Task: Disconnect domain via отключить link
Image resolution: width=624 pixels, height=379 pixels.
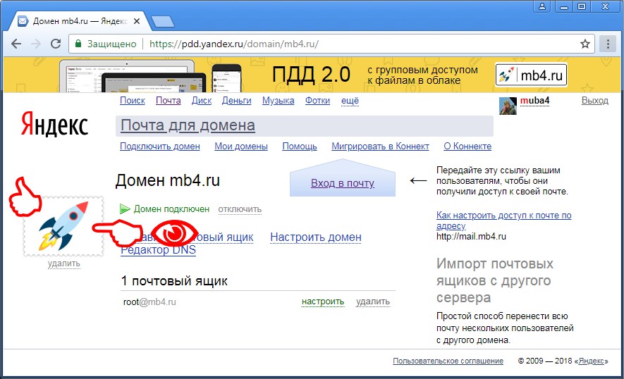Action: click(240, 209)
